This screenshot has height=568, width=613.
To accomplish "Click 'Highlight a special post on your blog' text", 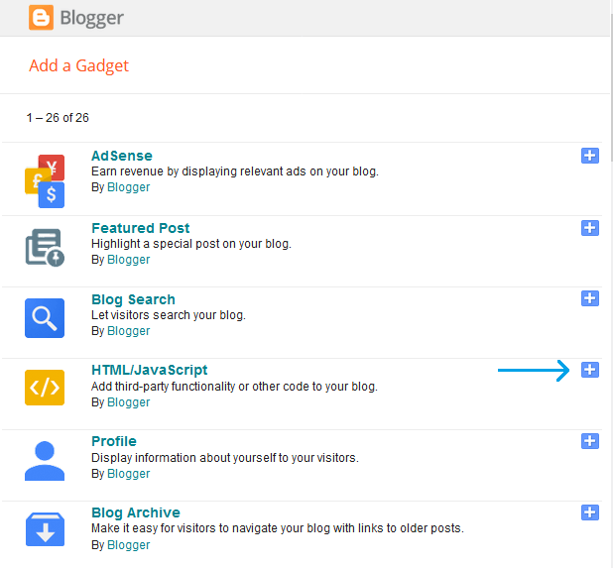I will click(191, 244).
